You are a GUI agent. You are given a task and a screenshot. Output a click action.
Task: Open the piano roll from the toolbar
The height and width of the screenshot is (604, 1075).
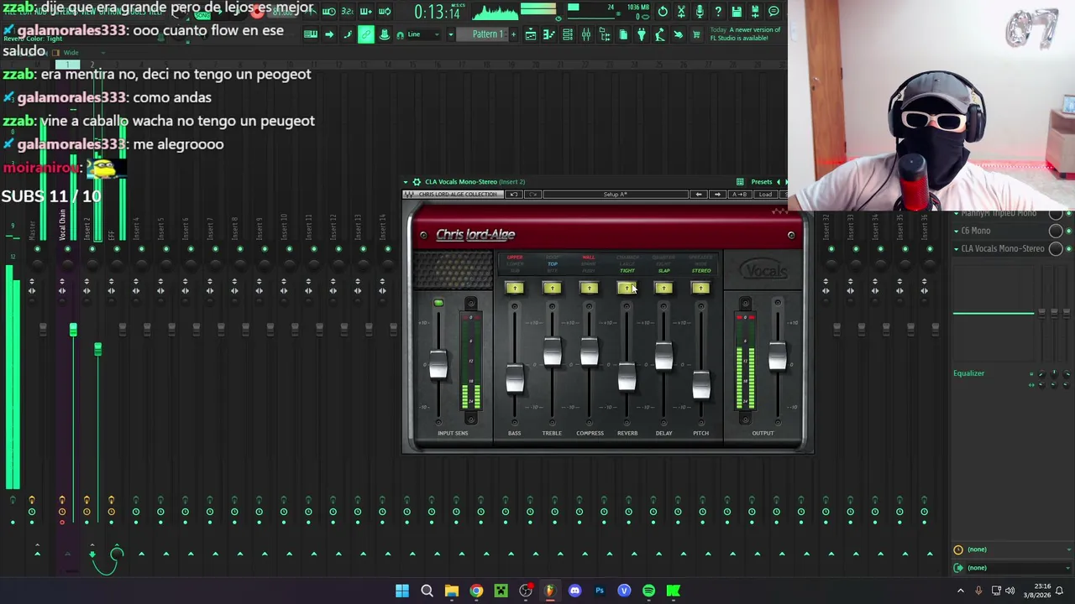pos(549,34)
